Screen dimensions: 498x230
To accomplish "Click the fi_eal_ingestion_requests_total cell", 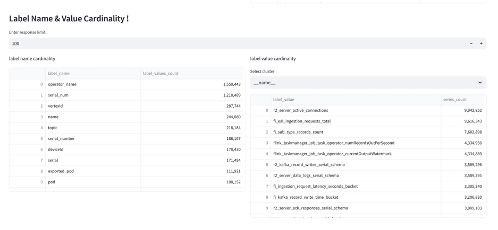I will tap(356, 121).
